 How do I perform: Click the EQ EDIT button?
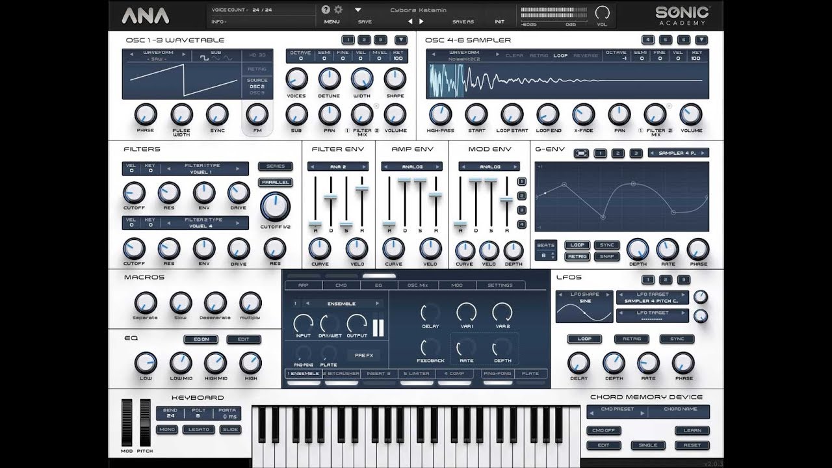point(243,339)
